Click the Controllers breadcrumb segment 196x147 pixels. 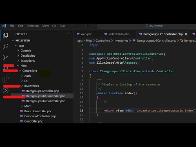(102, 40)
